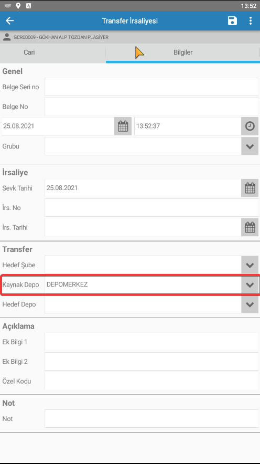Expand the Hedef Depo dropdown

point(250,304)
